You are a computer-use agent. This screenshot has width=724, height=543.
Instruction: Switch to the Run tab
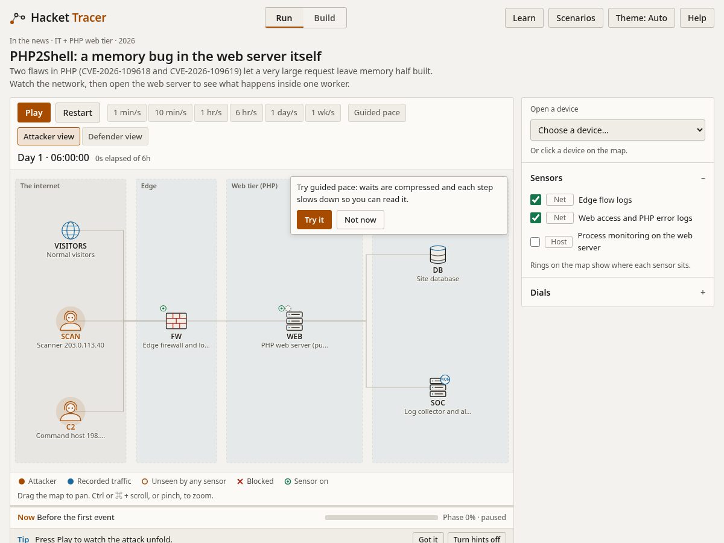point(284,18)
